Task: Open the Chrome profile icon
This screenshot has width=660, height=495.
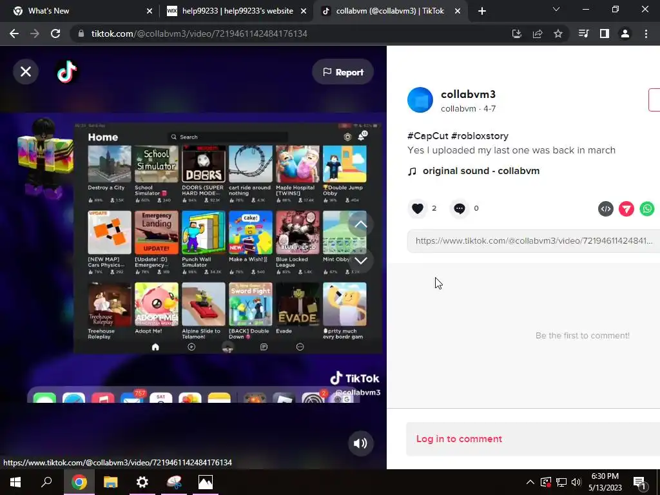Action: coord(625,34)
